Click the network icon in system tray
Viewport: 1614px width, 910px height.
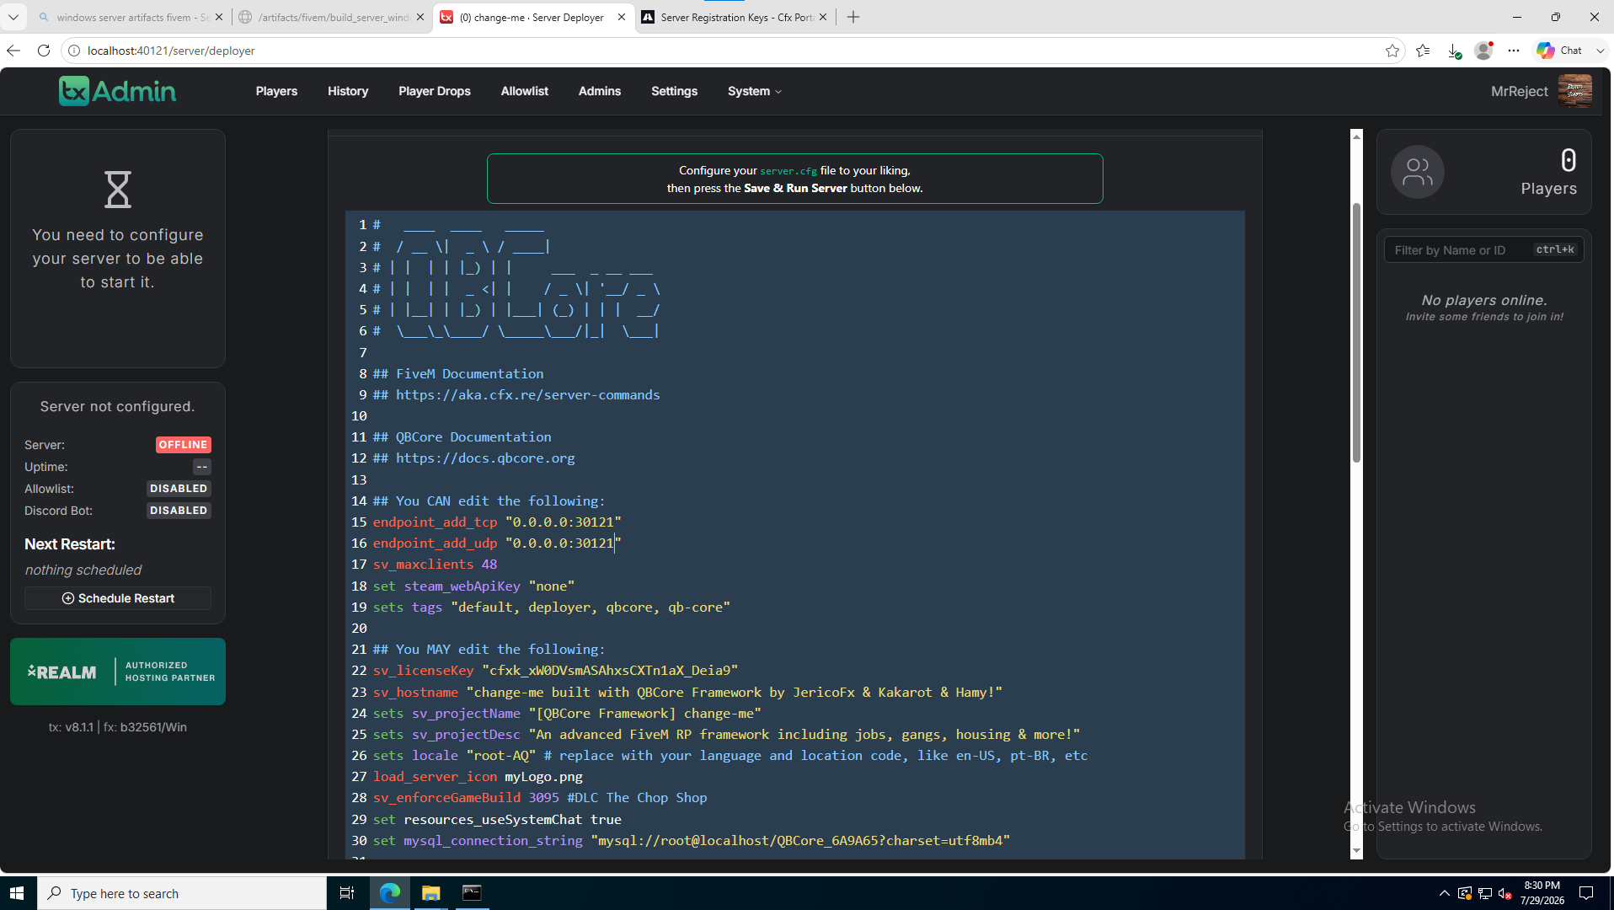[1485, 893]
